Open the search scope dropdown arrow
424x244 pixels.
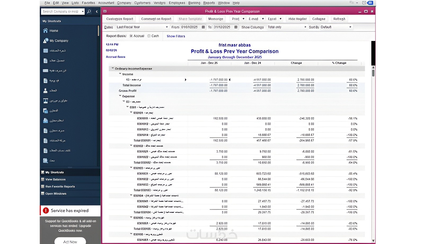(83, 11)
